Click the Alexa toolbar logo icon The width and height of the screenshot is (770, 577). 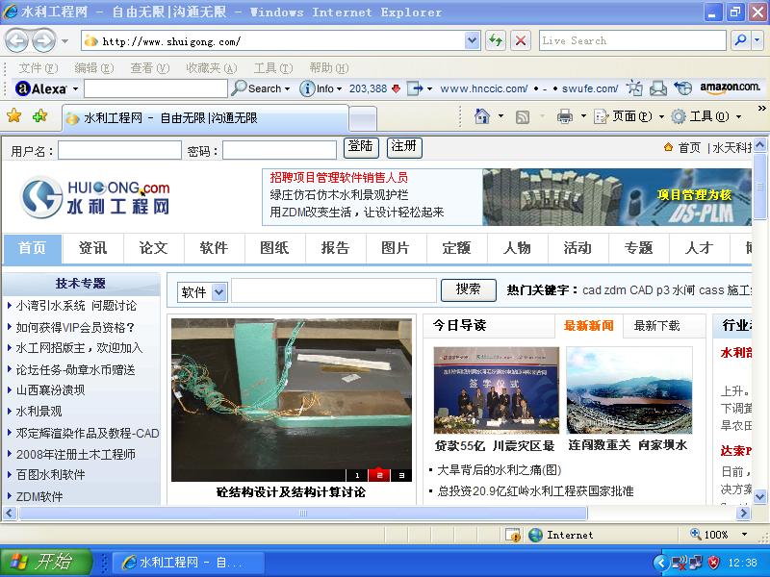[x=21, y=88]
